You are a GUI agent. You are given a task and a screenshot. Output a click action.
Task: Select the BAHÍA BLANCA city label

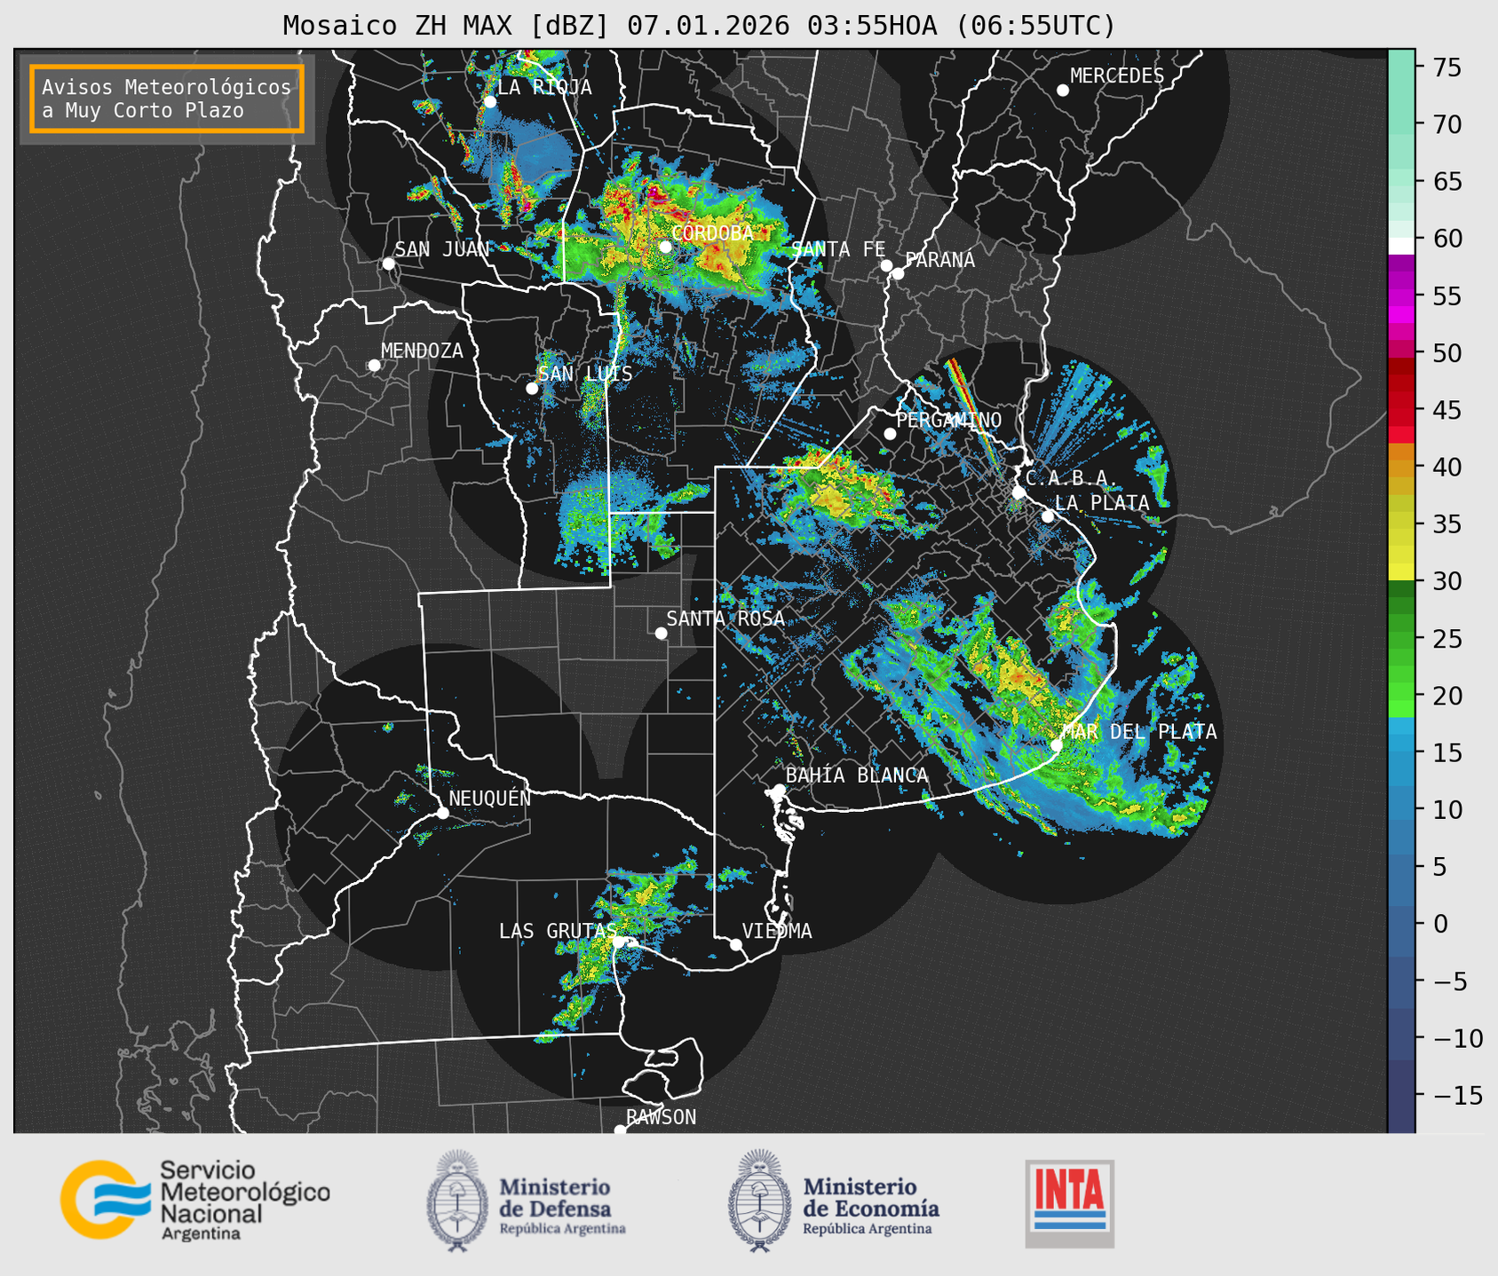pyautogui.click(x=857, y=776)
